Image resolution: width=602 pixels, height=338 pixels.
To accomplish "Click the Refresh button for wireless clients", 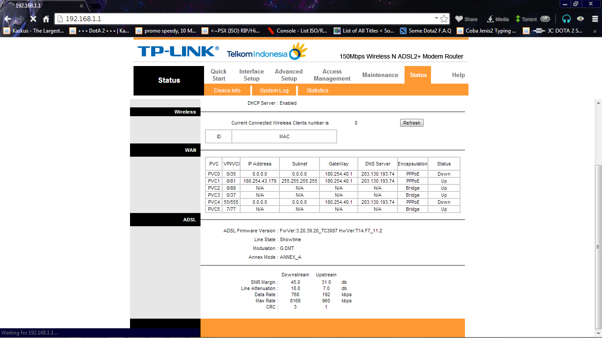I will 411,123.
